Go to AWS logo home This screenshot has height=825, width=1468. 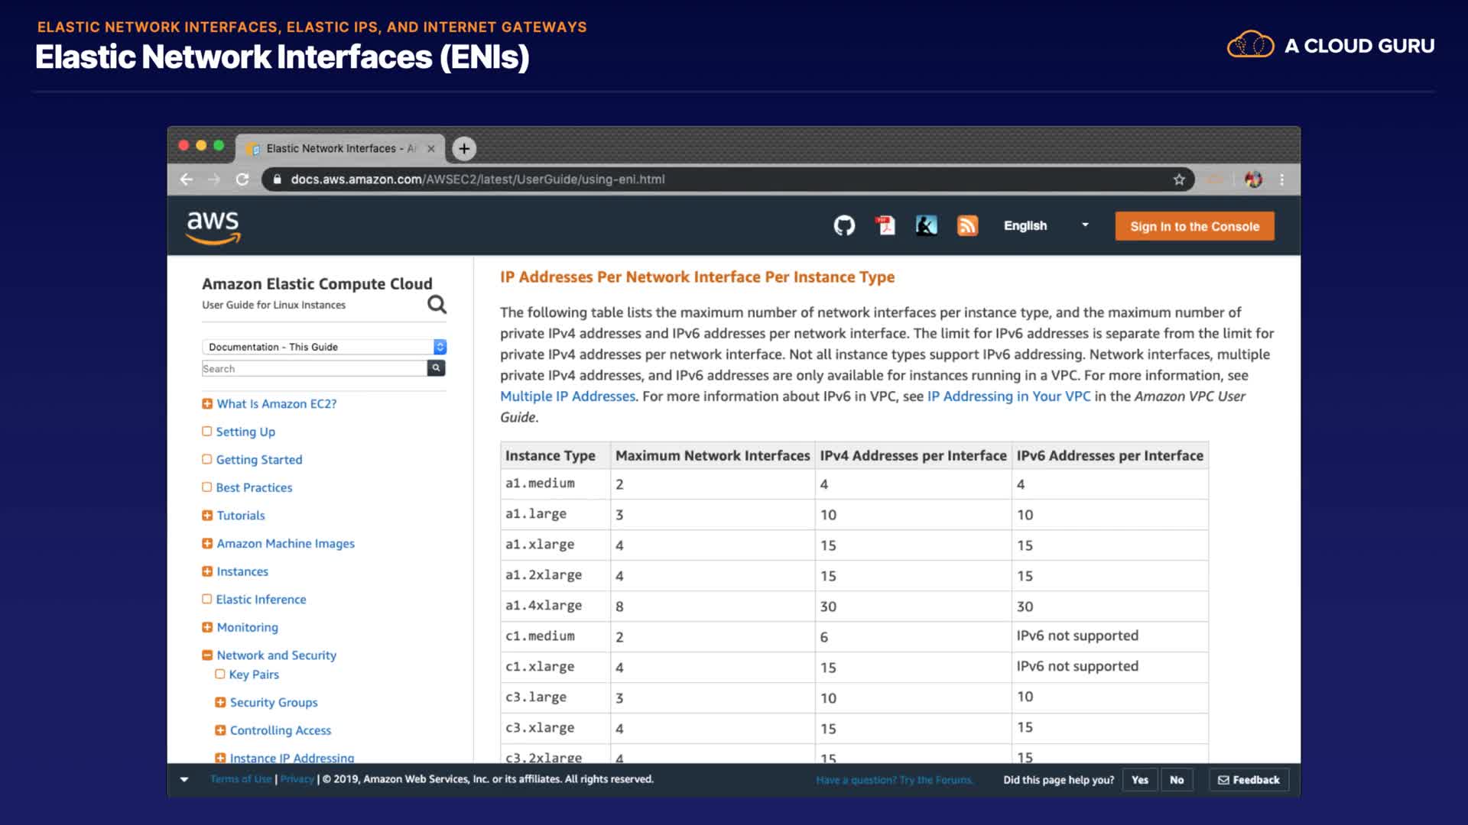pos(213,227)
